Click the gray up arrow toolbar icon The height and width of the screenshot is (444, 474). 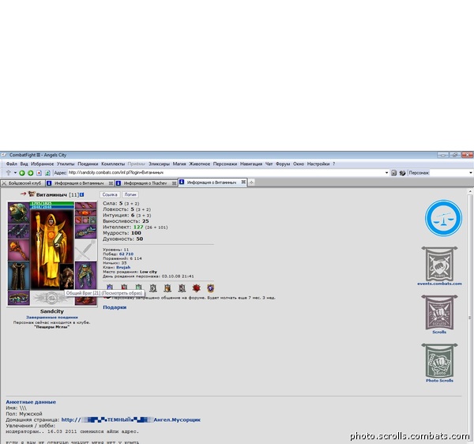coord(8,172)
